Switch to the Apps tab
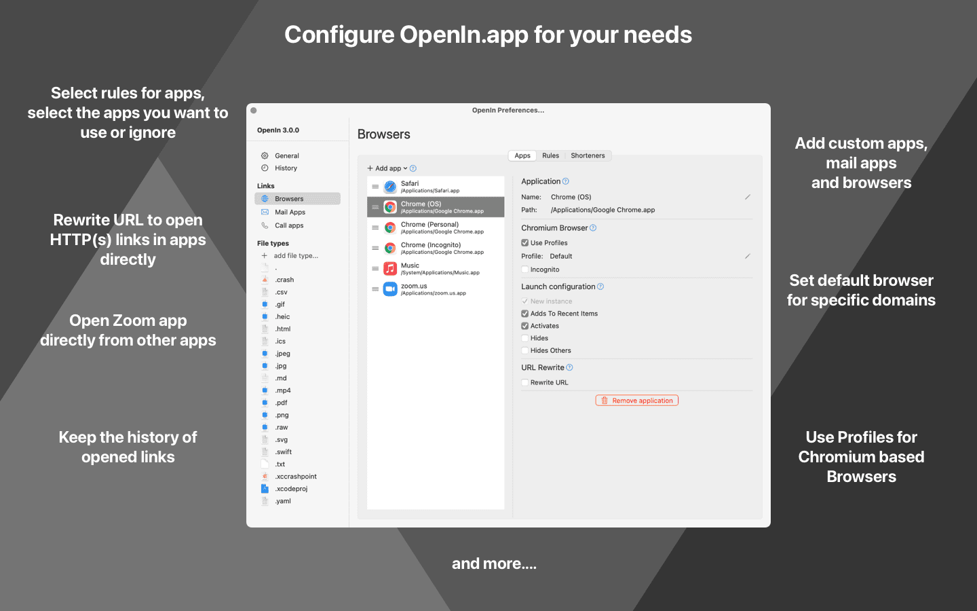This screenshot has height=611, width=977. coord(522,155)
